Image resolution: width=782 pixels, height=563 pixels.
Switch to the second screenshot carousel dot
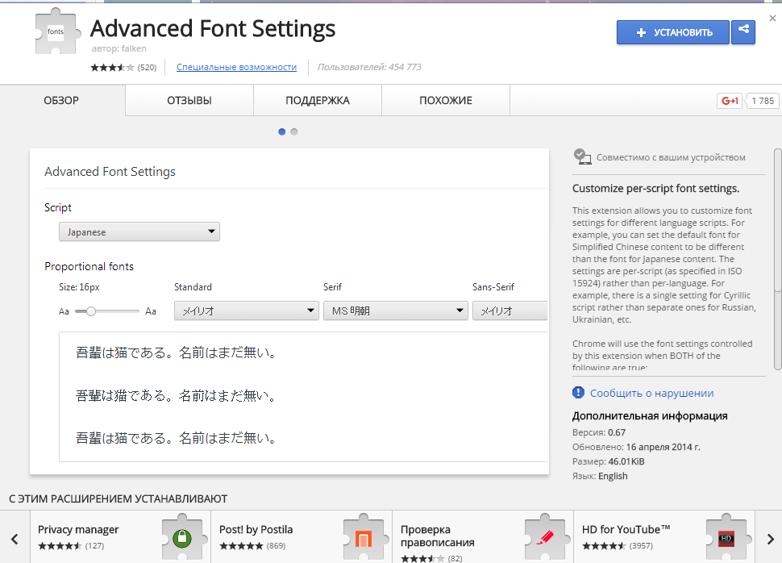click(294, 131)
